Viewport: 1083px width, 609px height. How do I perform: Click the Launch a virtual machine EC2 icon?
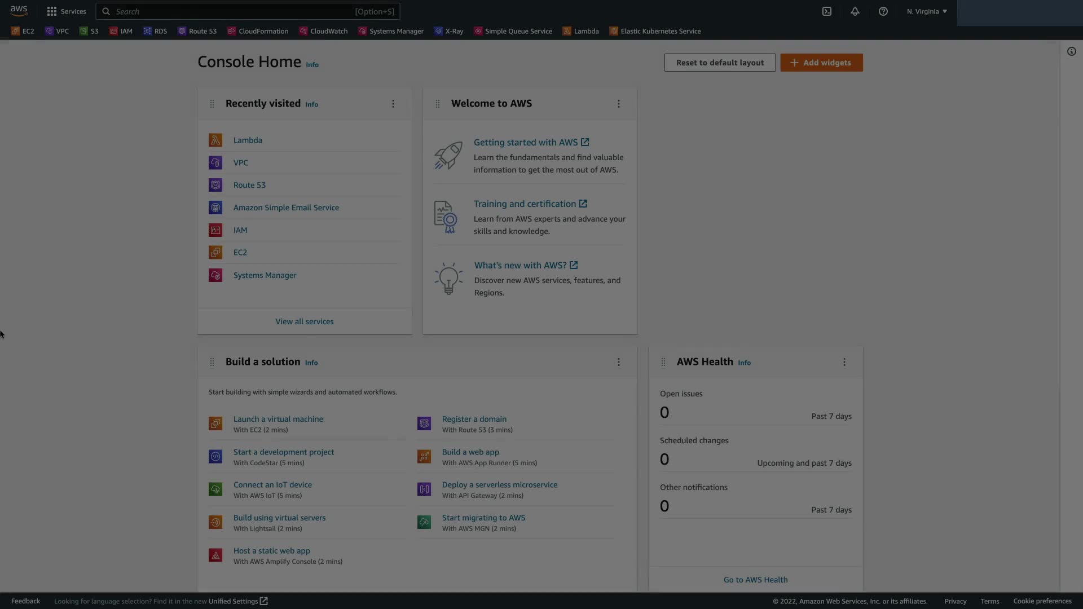215,423
